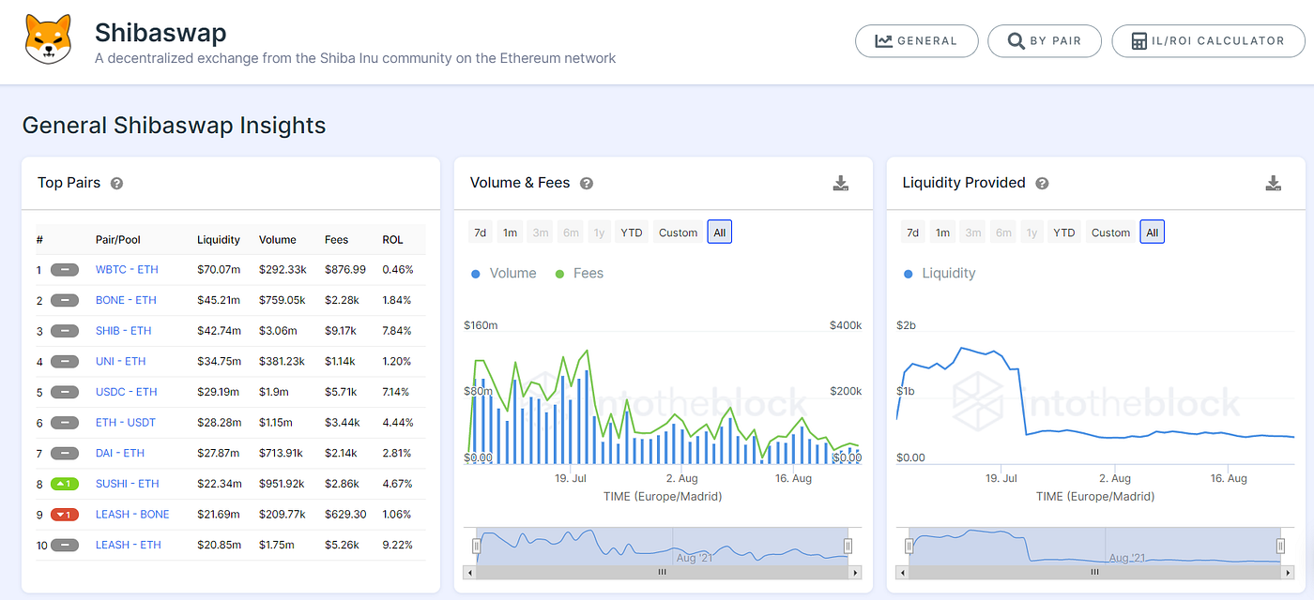Toggle the Fees series legend
The height and width of the screenshot is (600, 1314).
[x=579, y=274]
